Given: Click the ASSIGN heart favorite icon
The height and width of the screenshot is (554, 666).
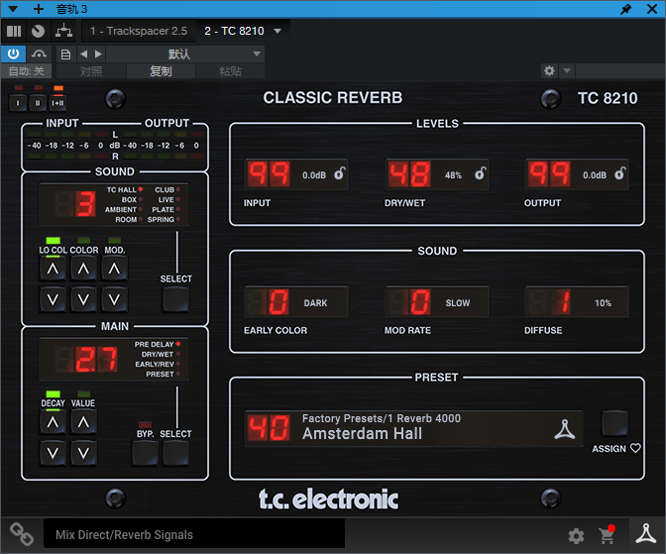Looking at the screenshot, I should pos(635,448).
